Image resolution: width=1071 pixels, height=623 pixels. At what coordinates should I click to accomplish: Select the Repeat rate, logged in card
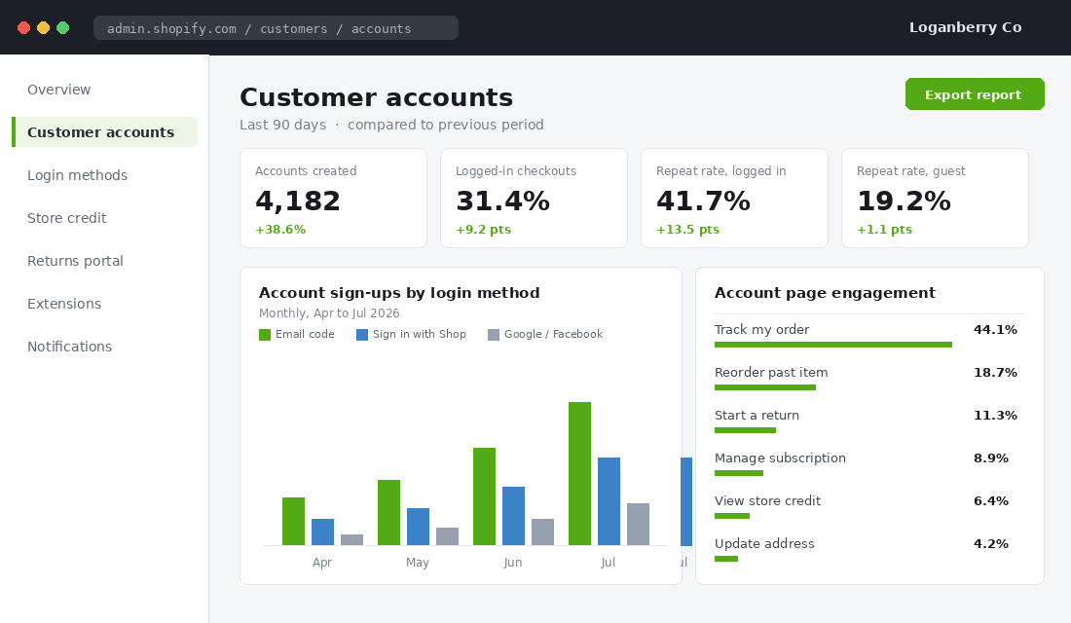point(734,199)
